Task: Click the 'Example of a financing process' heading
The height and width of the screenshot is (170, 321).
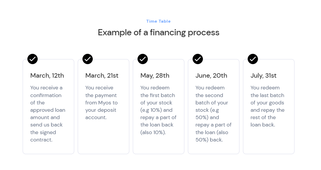Action: 158,32
